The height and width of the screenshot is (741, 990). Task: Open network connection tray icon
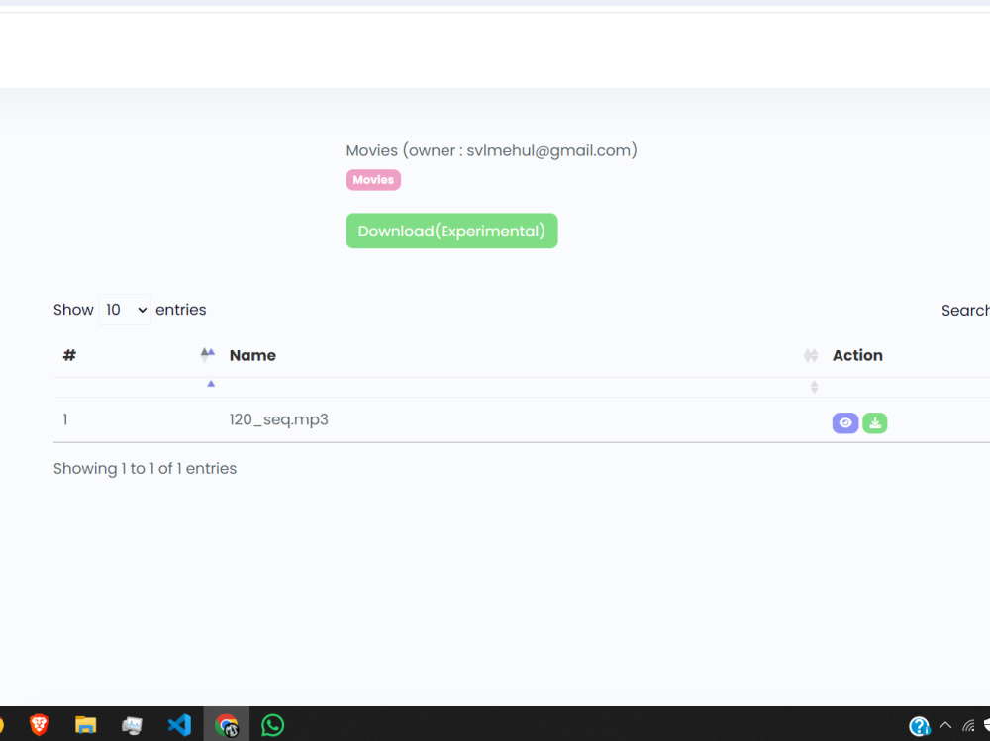point(968,726)
